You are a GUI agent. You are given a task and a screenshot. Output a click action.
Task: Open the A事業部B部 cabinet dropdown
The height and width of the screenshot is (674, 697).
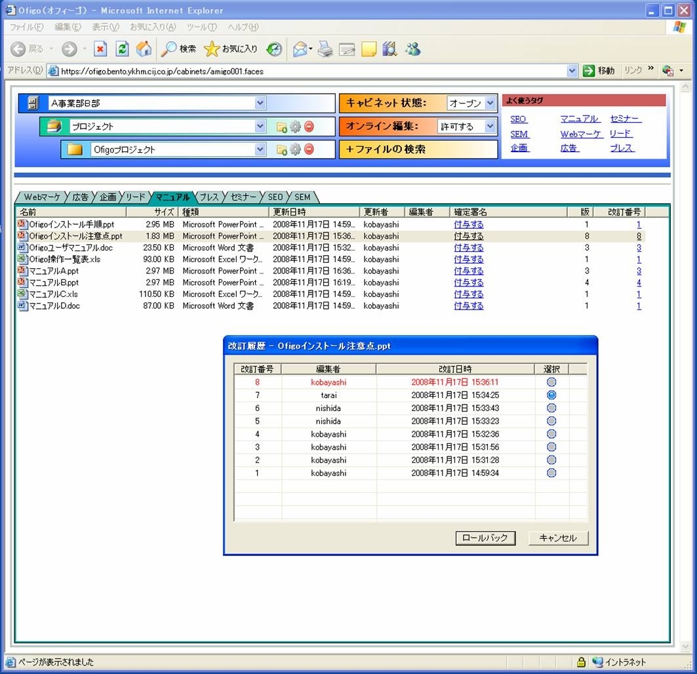(x=260, y=103)
